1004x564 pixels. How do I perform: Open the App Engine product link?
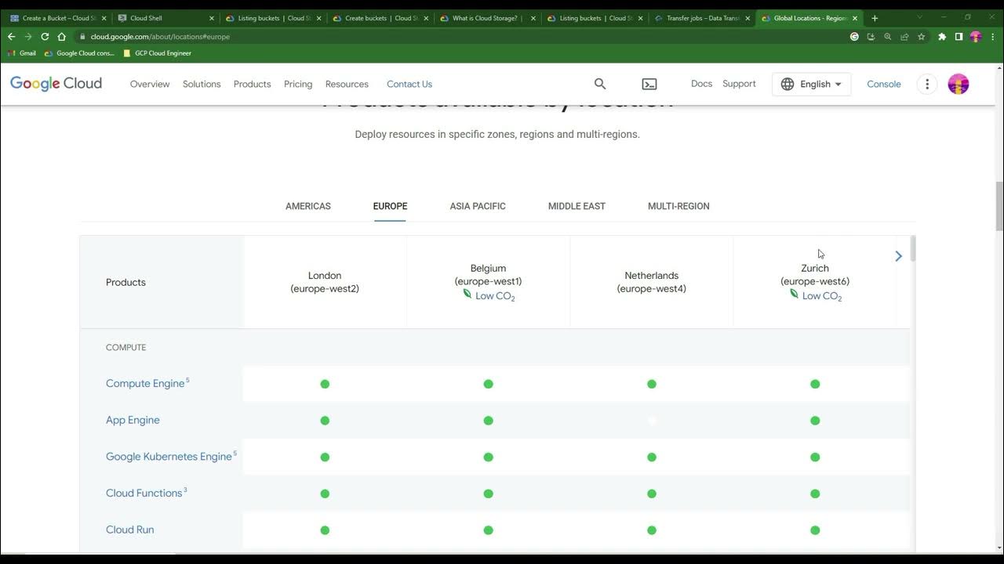(x=133, y=420)
